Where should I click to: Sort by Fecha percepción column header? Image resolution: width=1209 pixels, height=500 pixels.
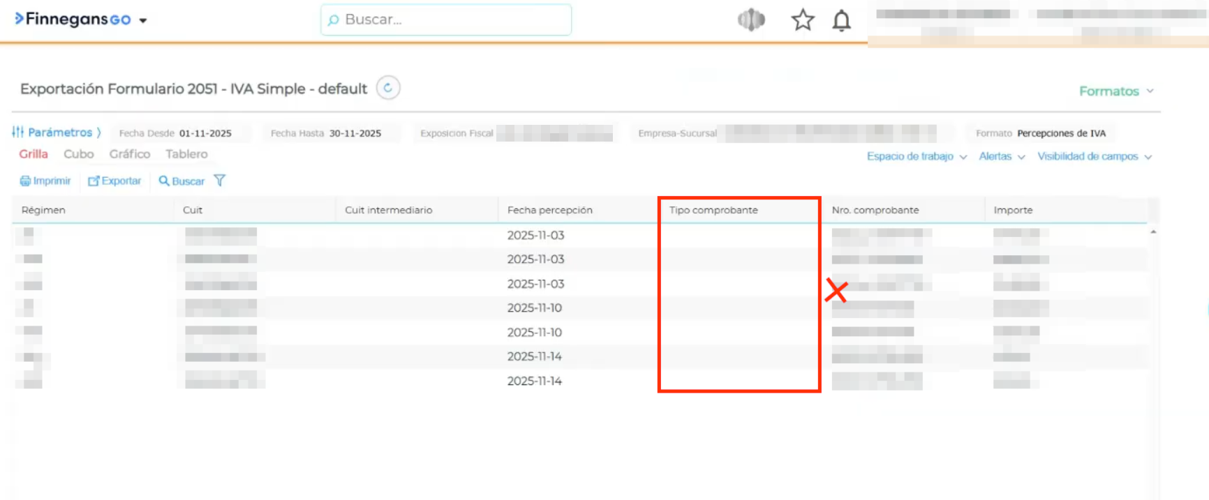point(549,210)
